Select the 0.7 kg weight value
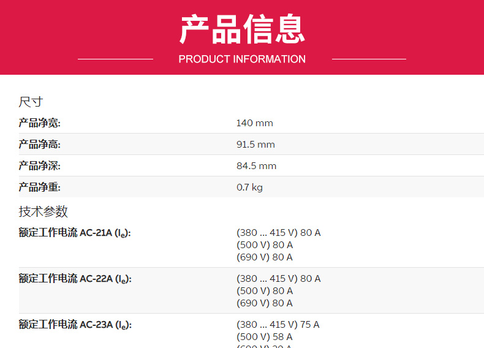 click(249, 187)
